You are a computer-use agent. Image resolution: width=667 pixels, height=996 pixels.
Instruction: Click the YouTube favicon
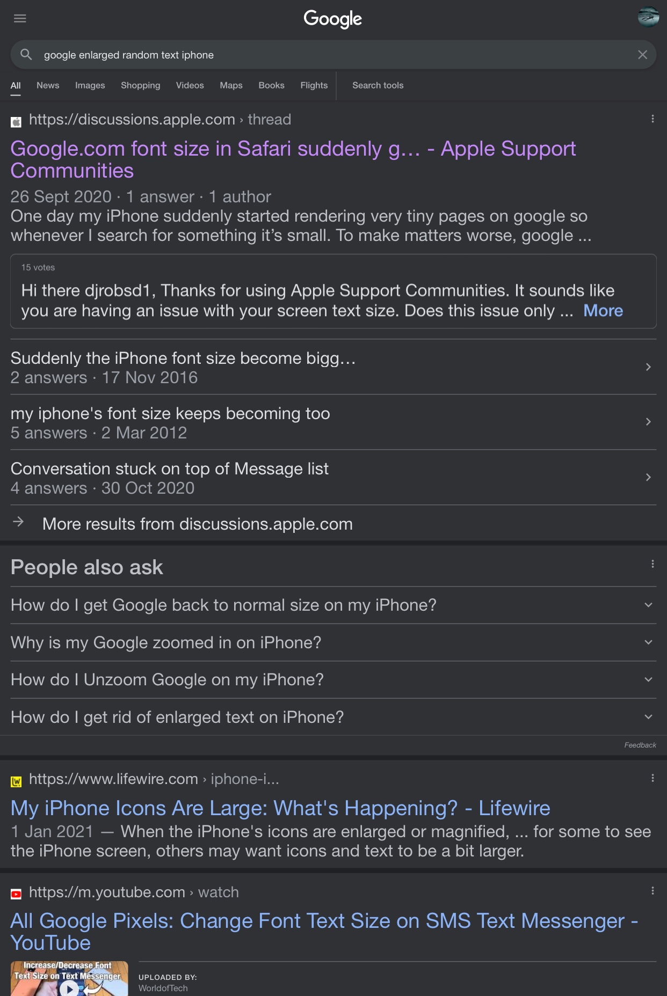click(16, 894)
